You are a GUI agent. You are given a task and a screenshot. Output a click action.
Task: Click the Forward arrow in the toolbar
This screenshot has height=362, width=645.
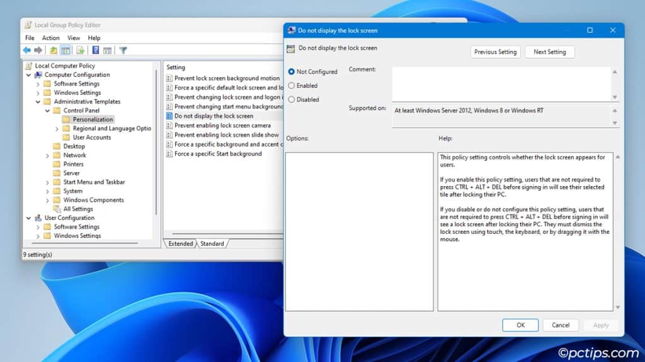pos(38,50)
